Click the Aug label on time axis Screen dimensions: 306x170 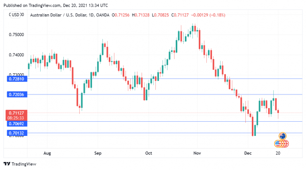(47, 153)
